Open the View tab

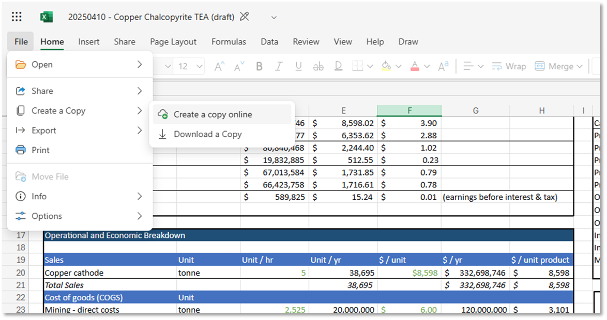click(x=343, y=42)
